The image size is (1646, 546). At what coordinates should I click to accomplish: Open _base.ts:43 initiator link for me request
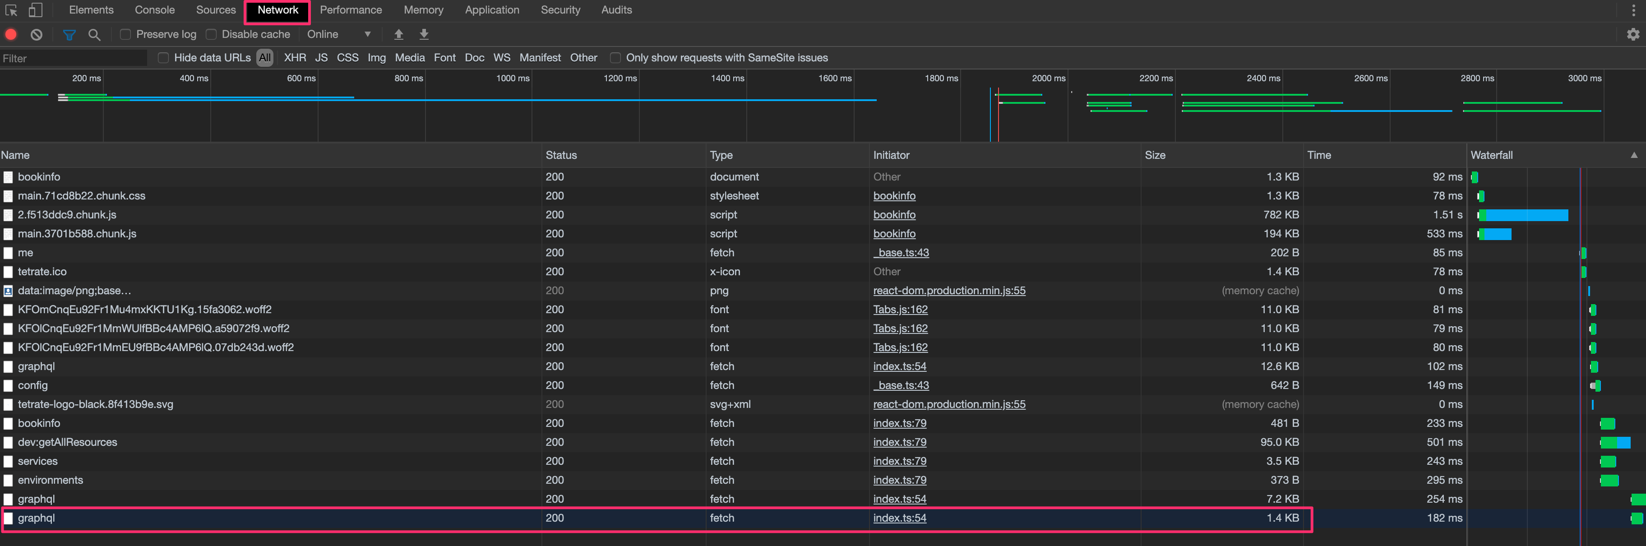tap(901, 253)
